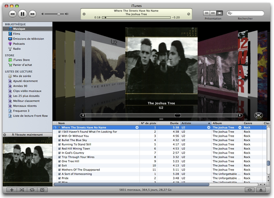Uncheck the One Tree Hill checkbox
The width and height of the screenshot is (274, 198).
click(59, 161)
